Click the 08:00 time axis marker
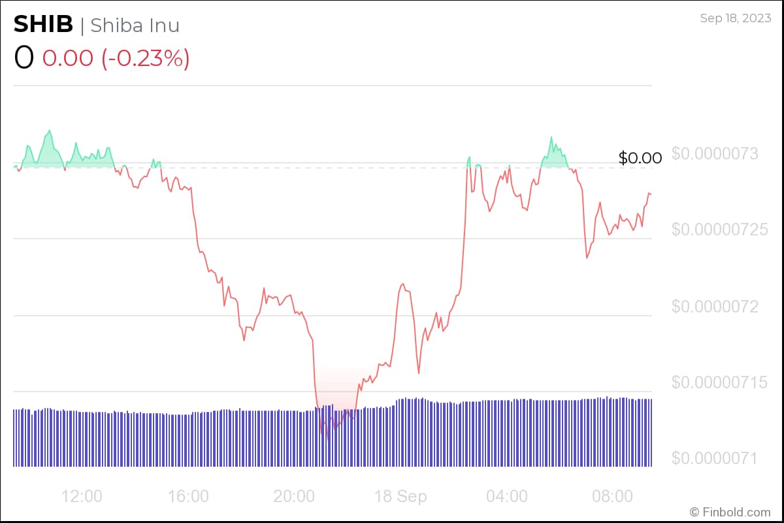784x523 pixels. tap(613, 496)
